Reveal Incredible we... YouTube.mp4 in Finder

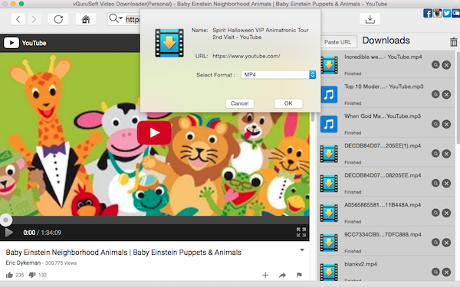click(x=435, y=65)
